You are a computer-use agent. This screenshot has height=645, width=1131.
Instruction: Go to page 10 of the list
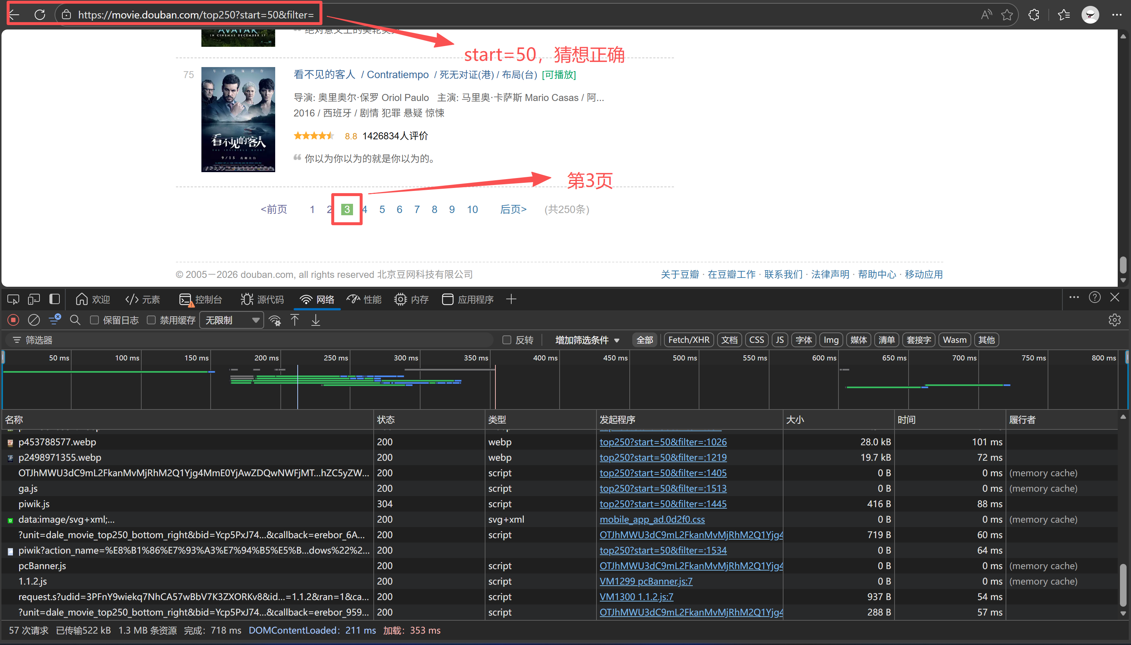[472, 209]
